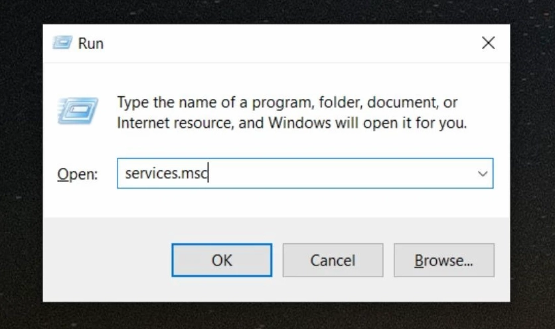Viewport: 555px width, 329px height.
Task: Click dark desktop background above the dialog
Action: (x=277, y=11)
